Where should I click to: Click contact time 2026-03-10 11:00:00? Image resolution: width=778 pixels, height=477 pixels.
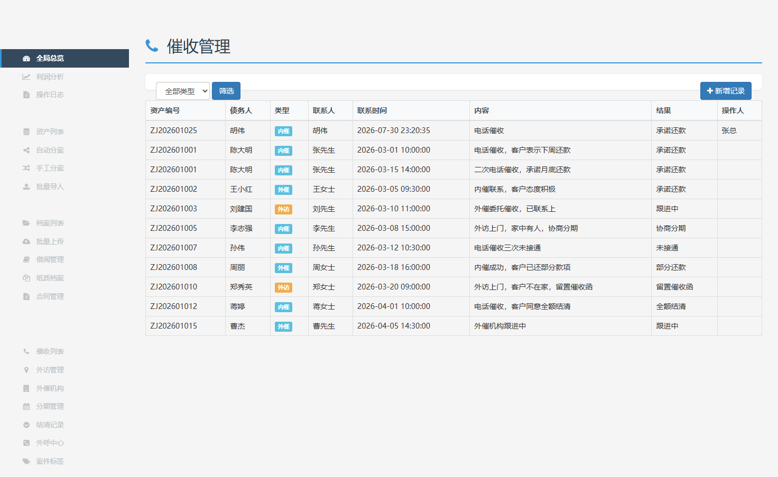(x=394, y=209)
